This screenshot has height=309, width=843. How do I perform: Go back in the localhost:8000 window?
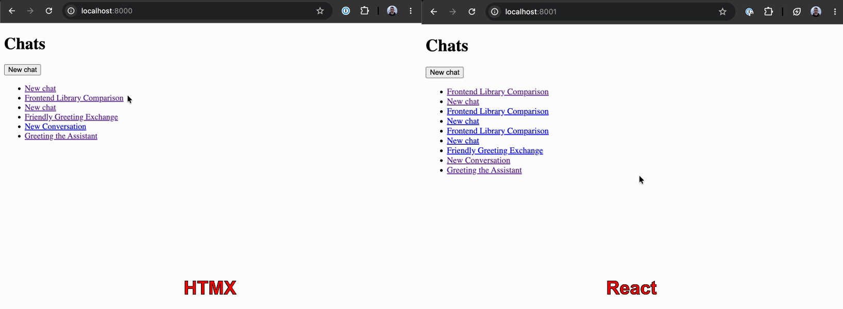(x=12, y=11)
